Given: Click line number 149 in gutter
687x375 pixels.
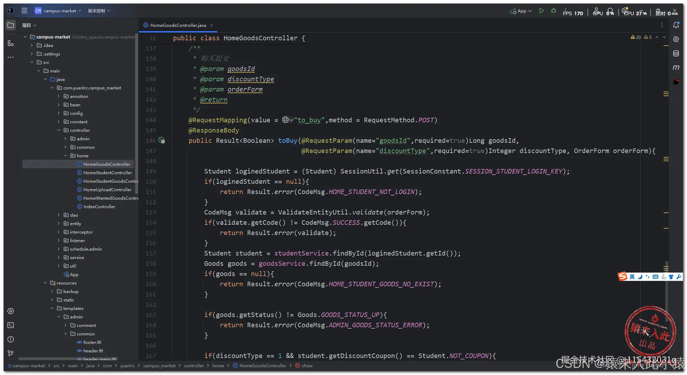Looking at the screenshot, I should point(150,171).
